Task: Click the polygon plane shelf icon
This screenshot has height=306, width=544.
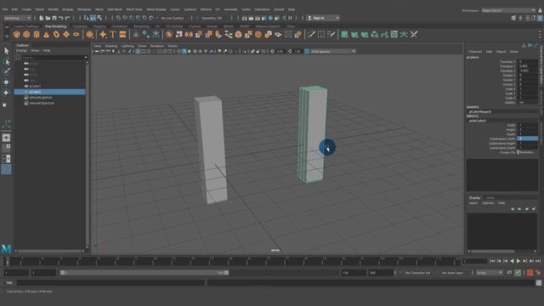Action: pos(66,34)
